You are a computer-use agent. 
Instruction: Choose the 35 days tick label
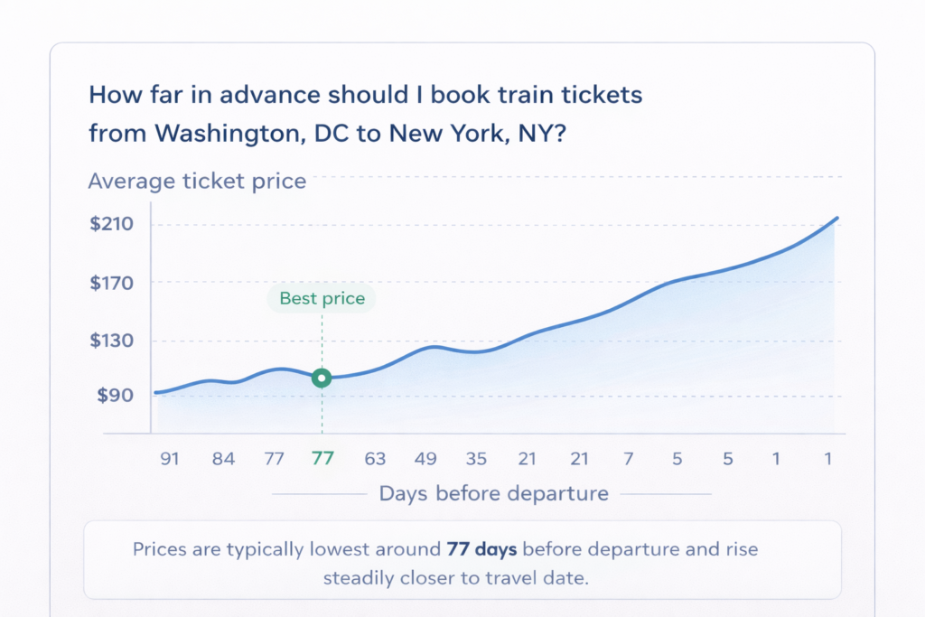(x=476, y=459)
